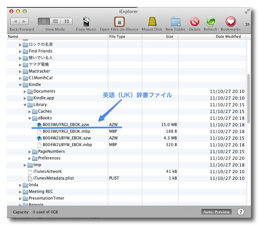The height and width of the screenshot is (225, 258).
Task: Switch to list view mode
Action: [44, 21]
